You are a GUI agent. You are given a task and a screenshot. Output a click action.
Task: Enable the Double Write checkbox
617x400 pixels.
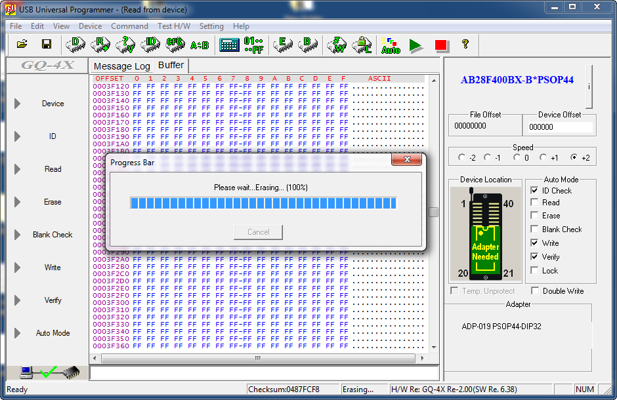click(x=535, y=291)
